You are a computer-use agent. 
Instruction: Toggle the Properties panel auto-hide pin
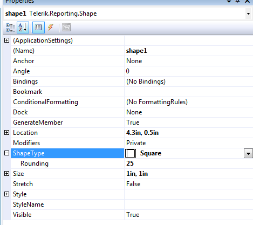[x=238, y=2]
